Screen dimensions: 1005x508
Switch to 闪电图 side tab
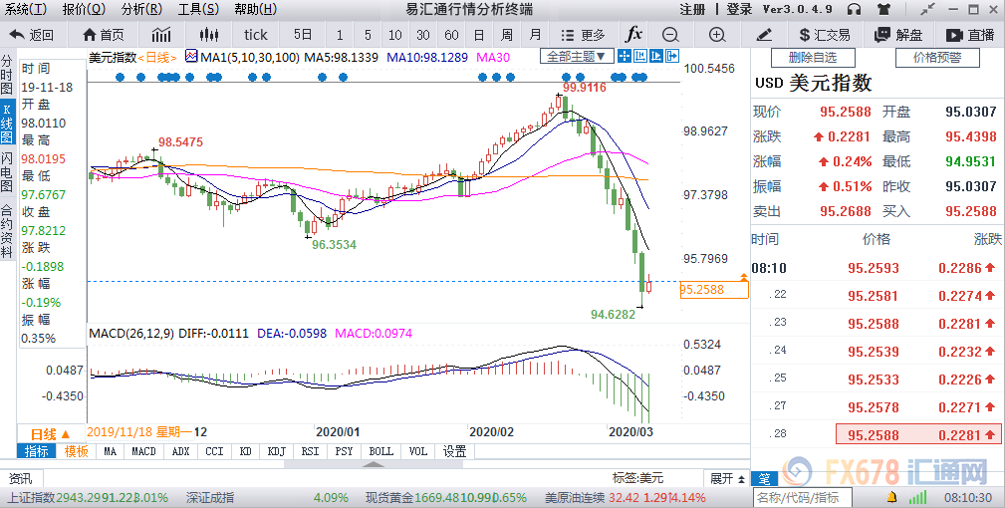tap(6, 173)
